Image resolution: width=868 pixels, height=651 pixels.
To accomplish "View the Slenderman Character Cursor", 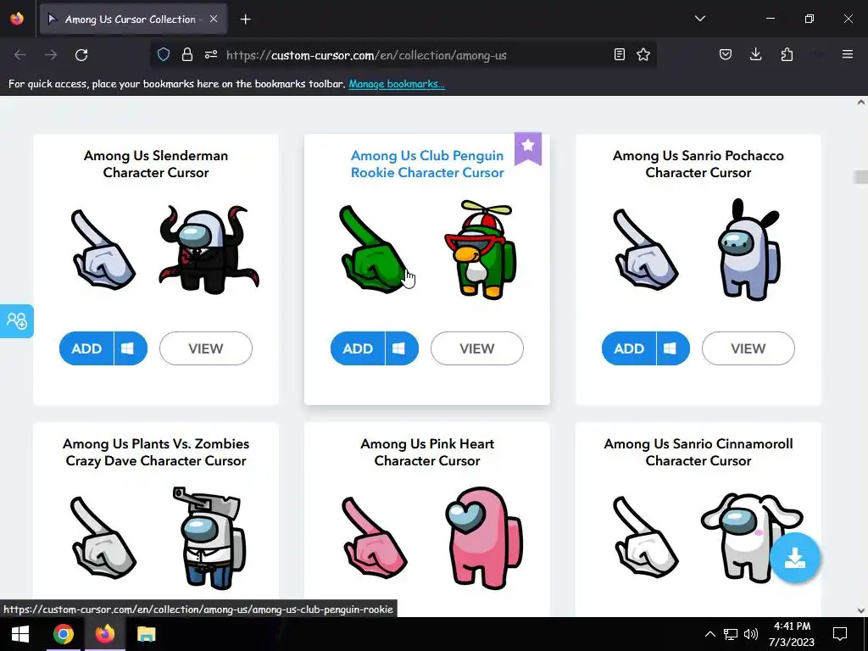I will (x=206, y=348).
